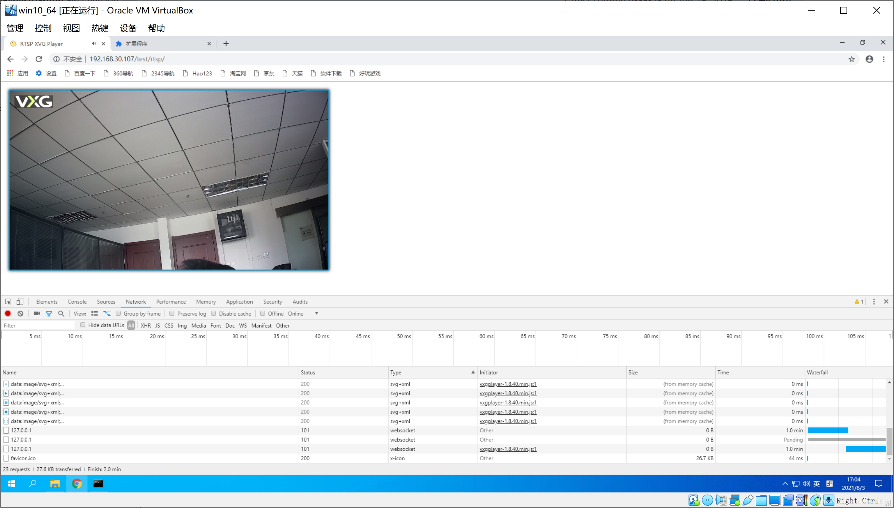This screenshot has width=894, height=508.
Task: Open search with the magnifier icon in DevTools
Action: (x=61, y=313)
